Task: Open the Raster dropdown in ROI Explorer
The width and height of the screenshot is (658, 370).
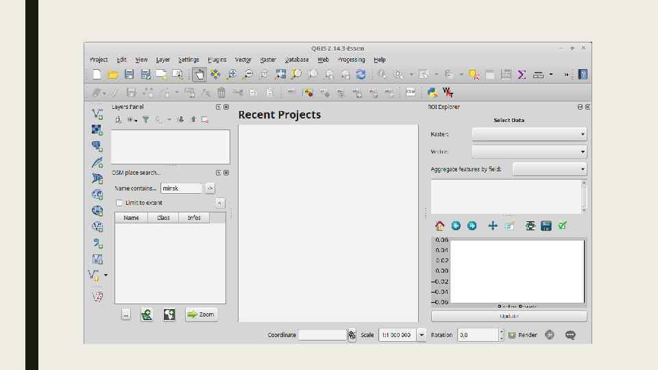Action: click(x=529, y=134)
